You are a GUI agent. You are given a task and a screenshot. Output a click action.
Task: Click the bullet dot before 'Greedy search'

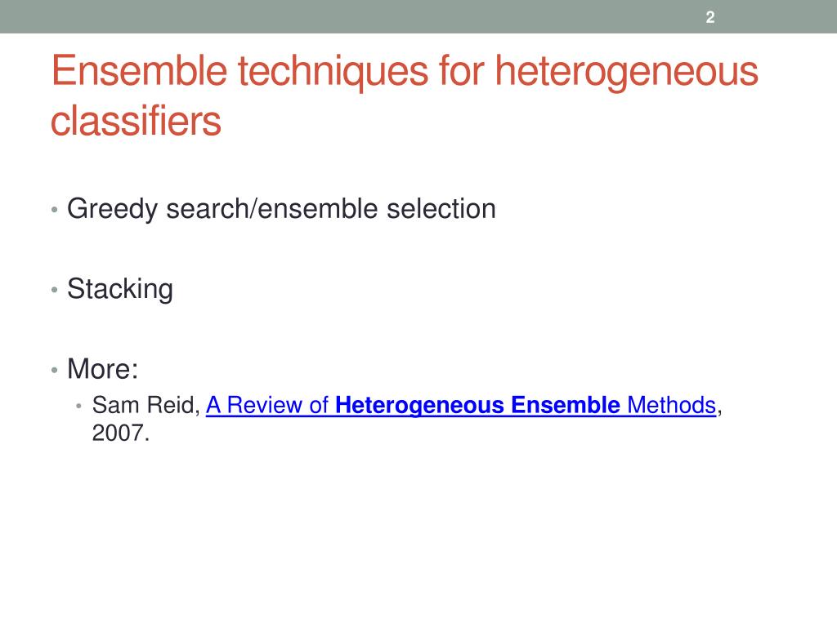pyautogui.click(x=55, y=210)
